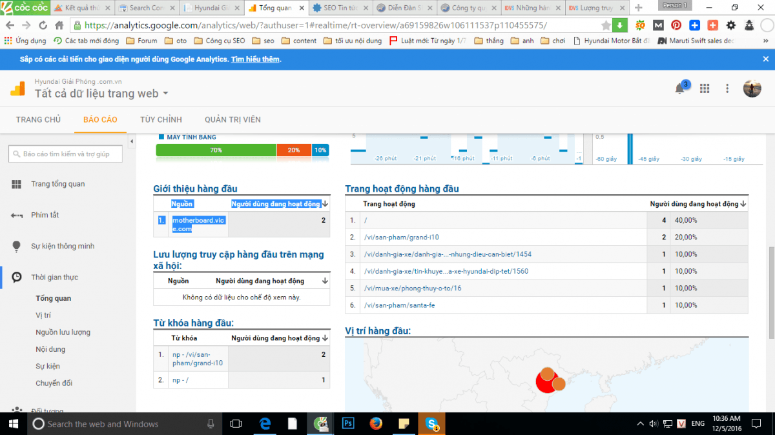The image size is (775, 435).
Task: Click the blue 10% device bar segment
Action: pyautogui.click(x=320, y=150)
